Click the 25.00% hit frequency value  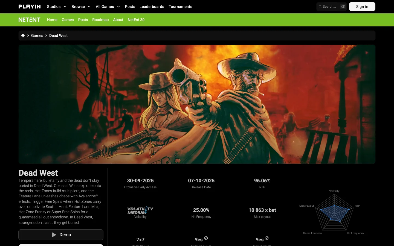point(201,210)
